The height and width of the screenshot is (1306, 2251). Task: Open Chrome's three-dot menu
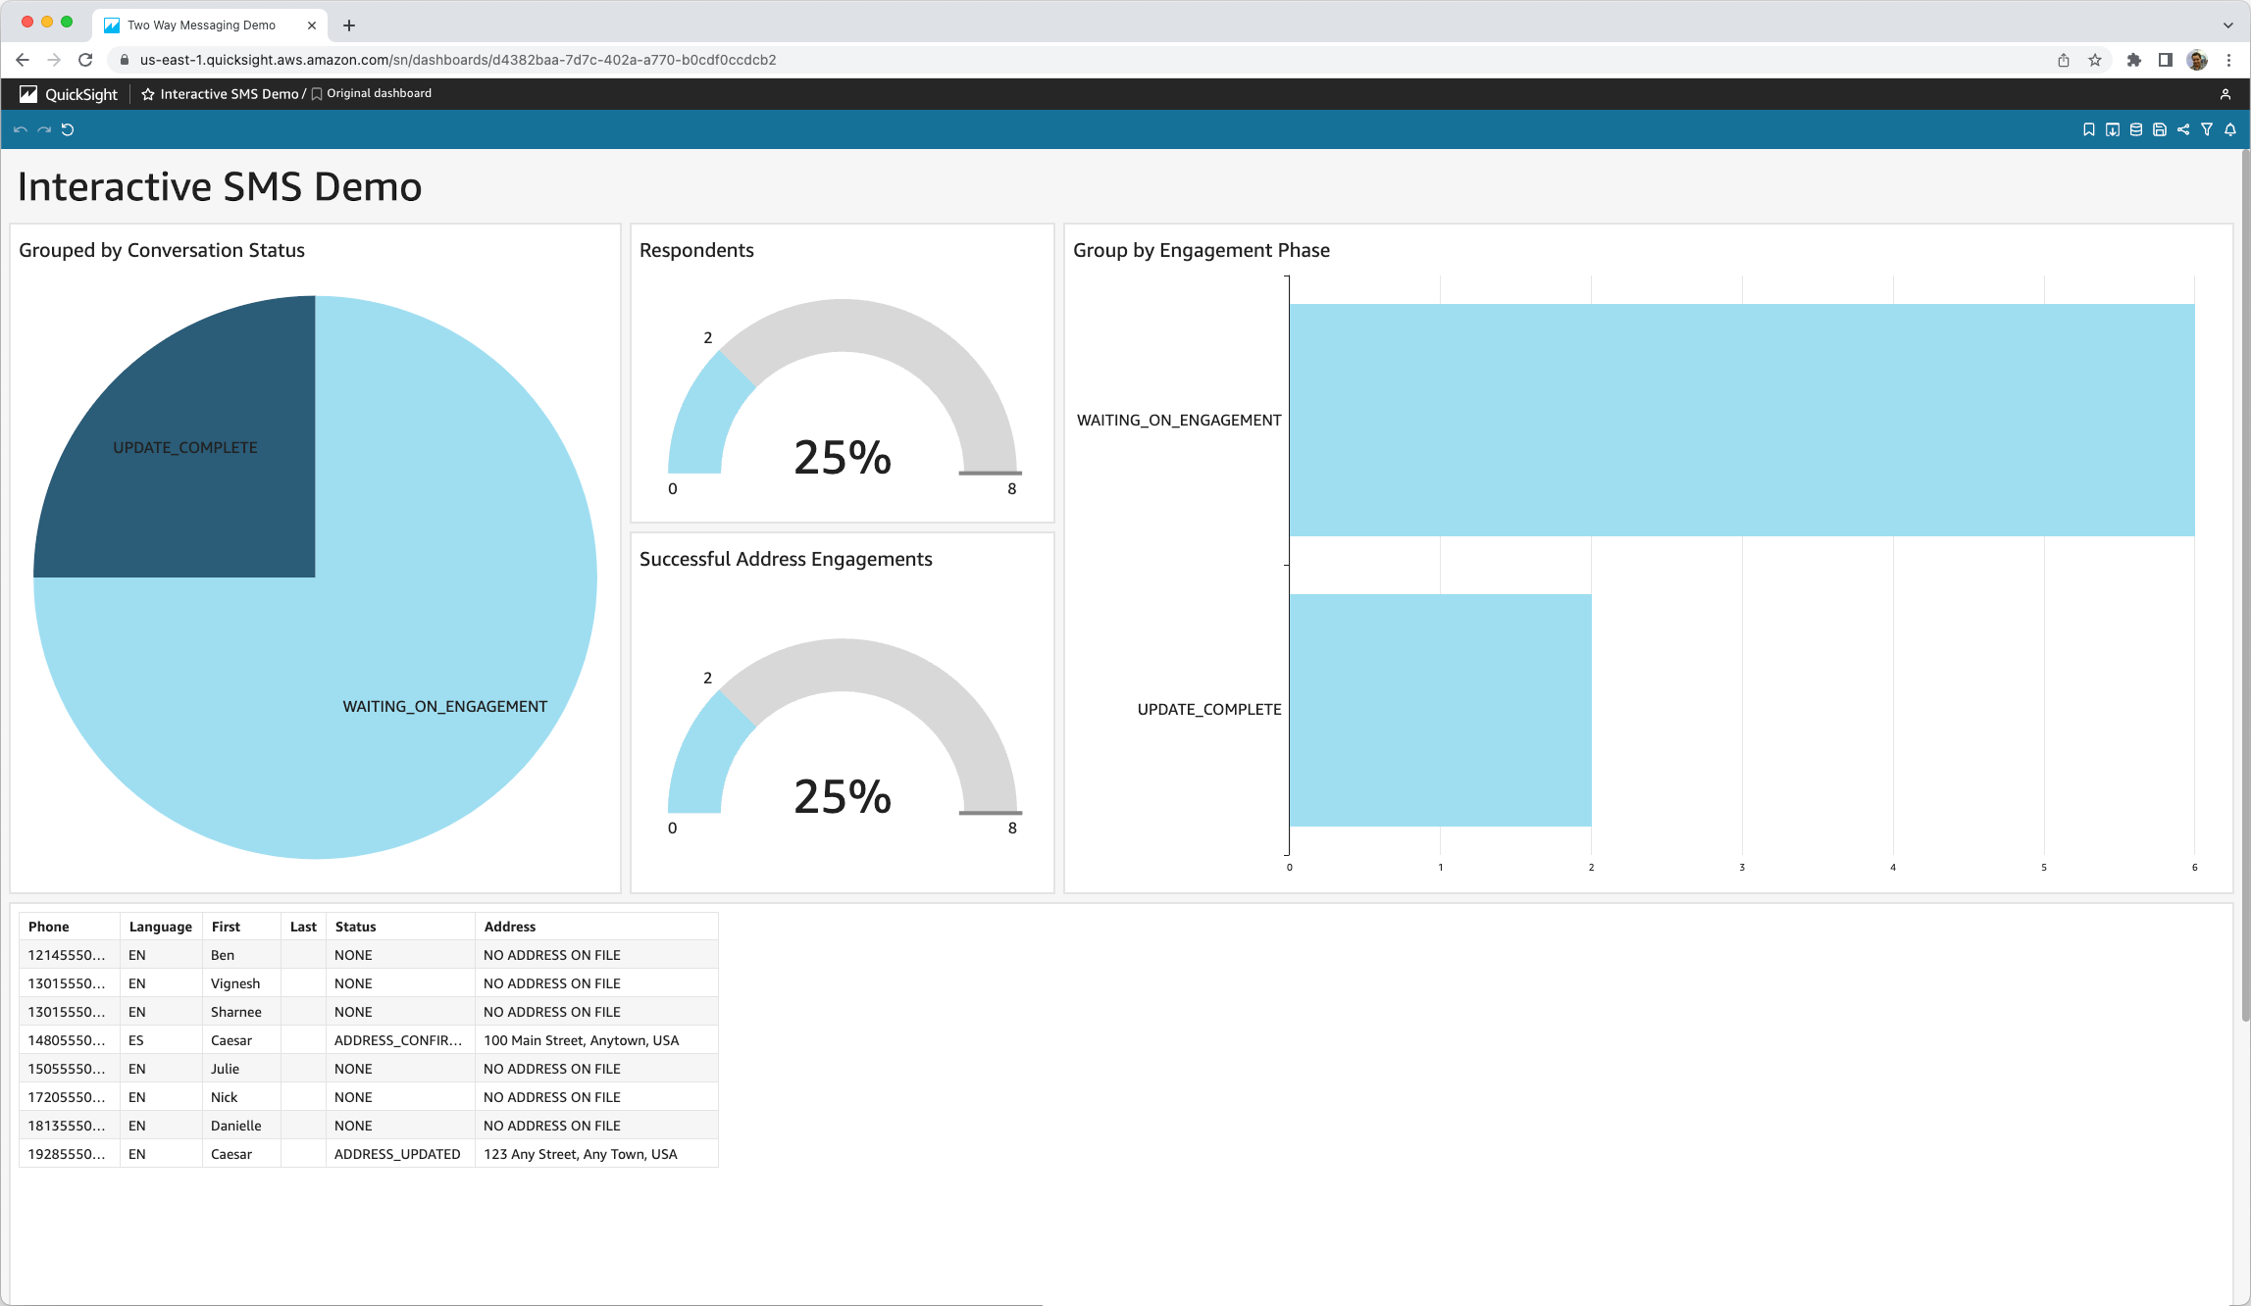click(2228, 60)
